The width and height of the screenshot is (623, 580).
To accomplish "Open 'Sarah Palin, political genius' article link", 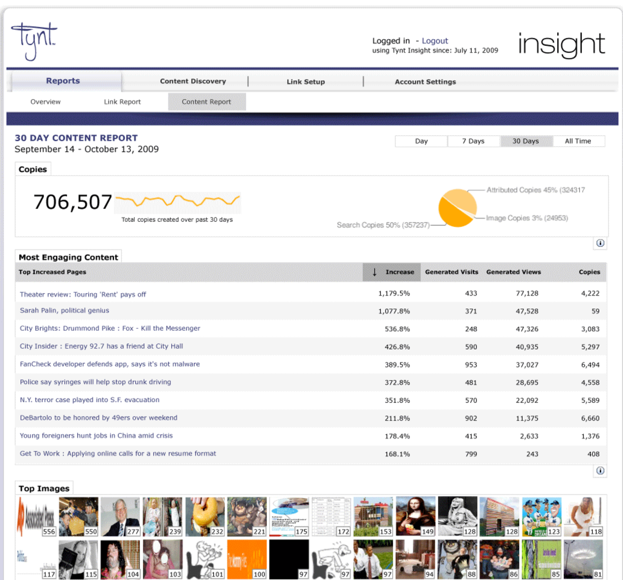I will pos(64,311).
